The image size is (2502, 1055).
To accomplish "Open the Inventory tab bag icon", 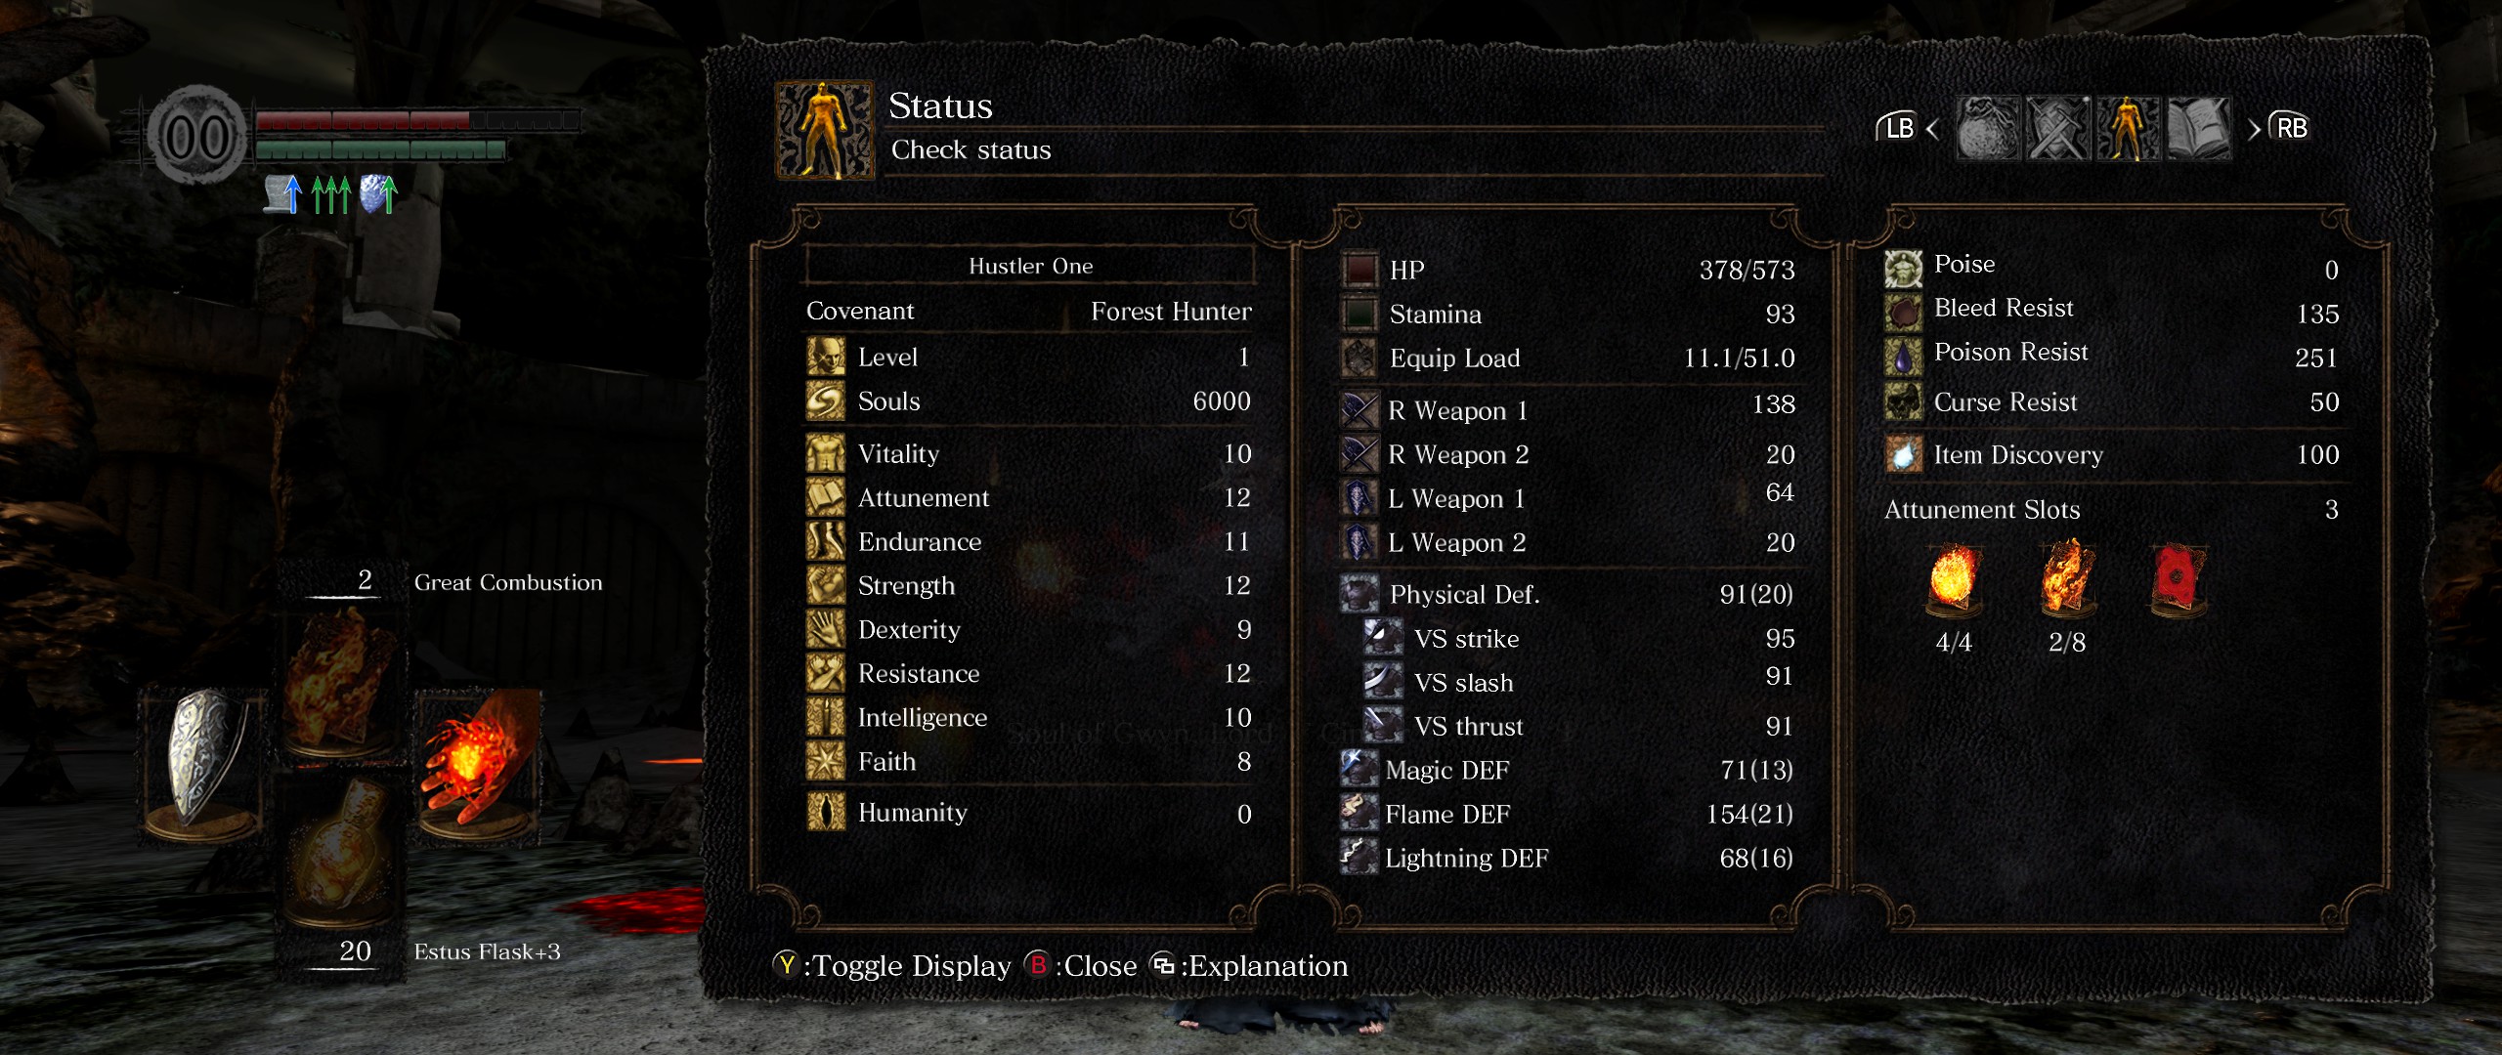I will (x=1987, y=128).
